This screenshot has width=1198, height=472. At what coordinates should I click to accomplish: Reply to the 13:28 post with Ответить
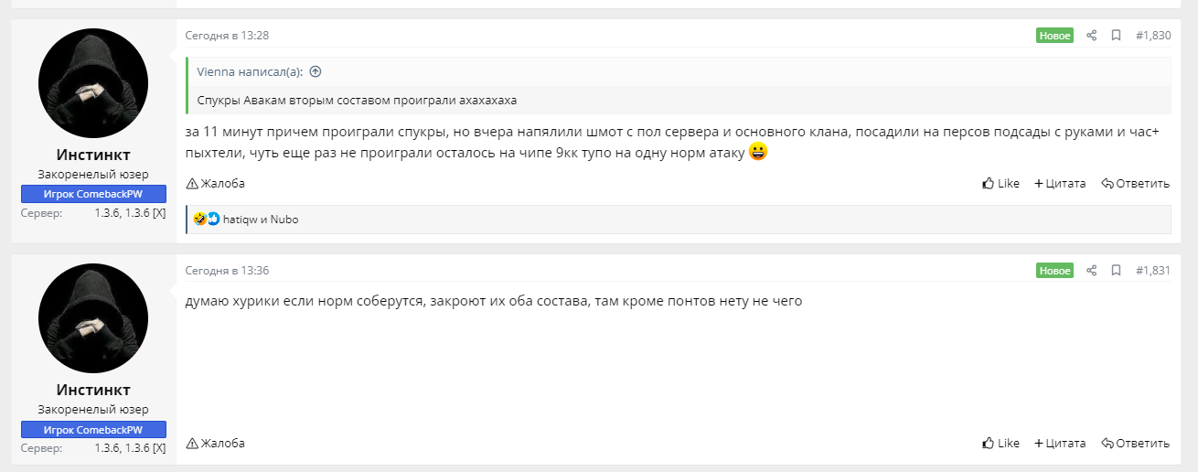1135,183
